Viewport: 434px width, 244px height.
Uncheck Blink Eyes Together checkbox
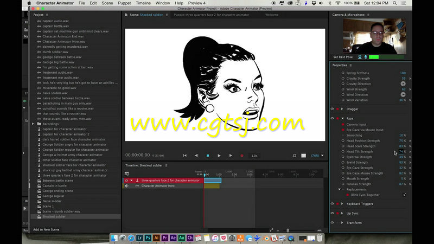pyautogui.click(x=404, y=195)
